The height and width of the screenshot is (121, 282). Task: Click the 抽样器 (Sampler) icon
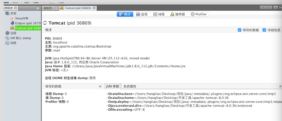pyautogui.click(x=172, y=14)
